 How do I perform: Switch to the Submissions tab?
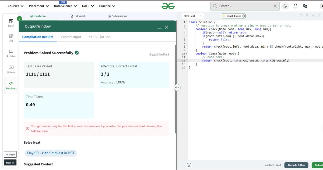[x=117, y=16]
